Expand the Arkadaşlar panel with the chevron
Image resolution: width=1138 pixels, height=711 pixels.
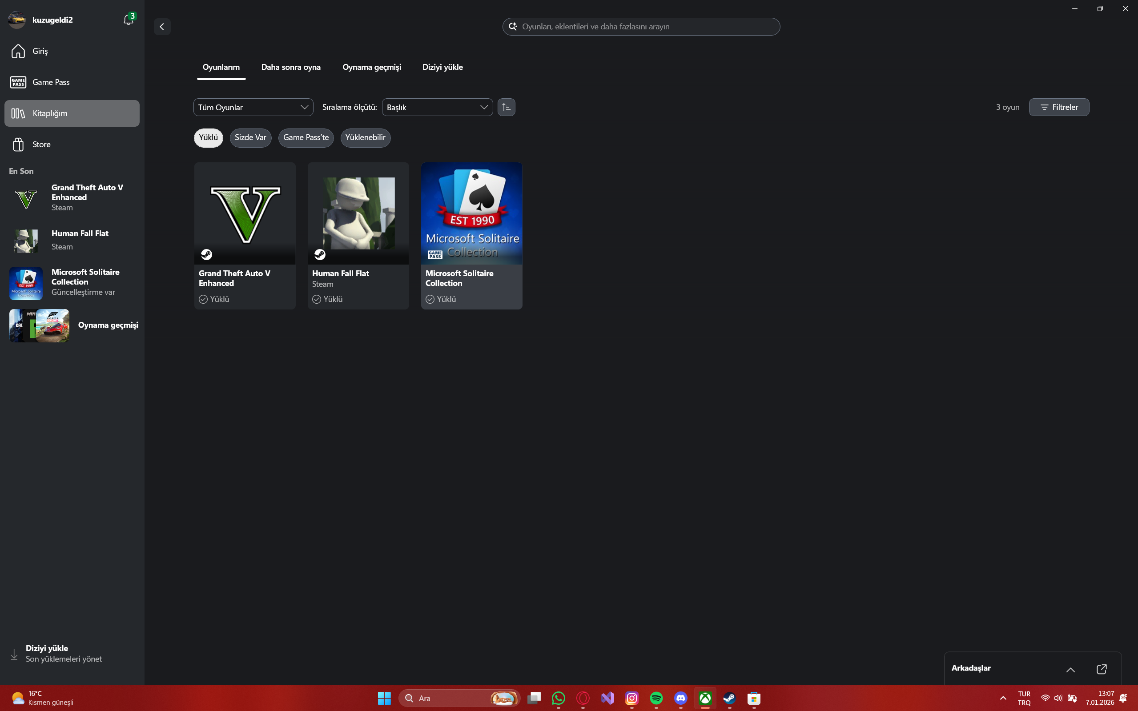click(x=1070, y=670)
